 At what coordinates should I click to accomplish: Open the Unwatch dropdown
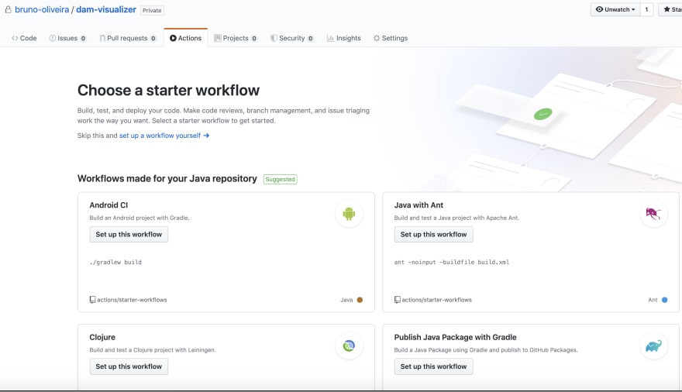615,9
